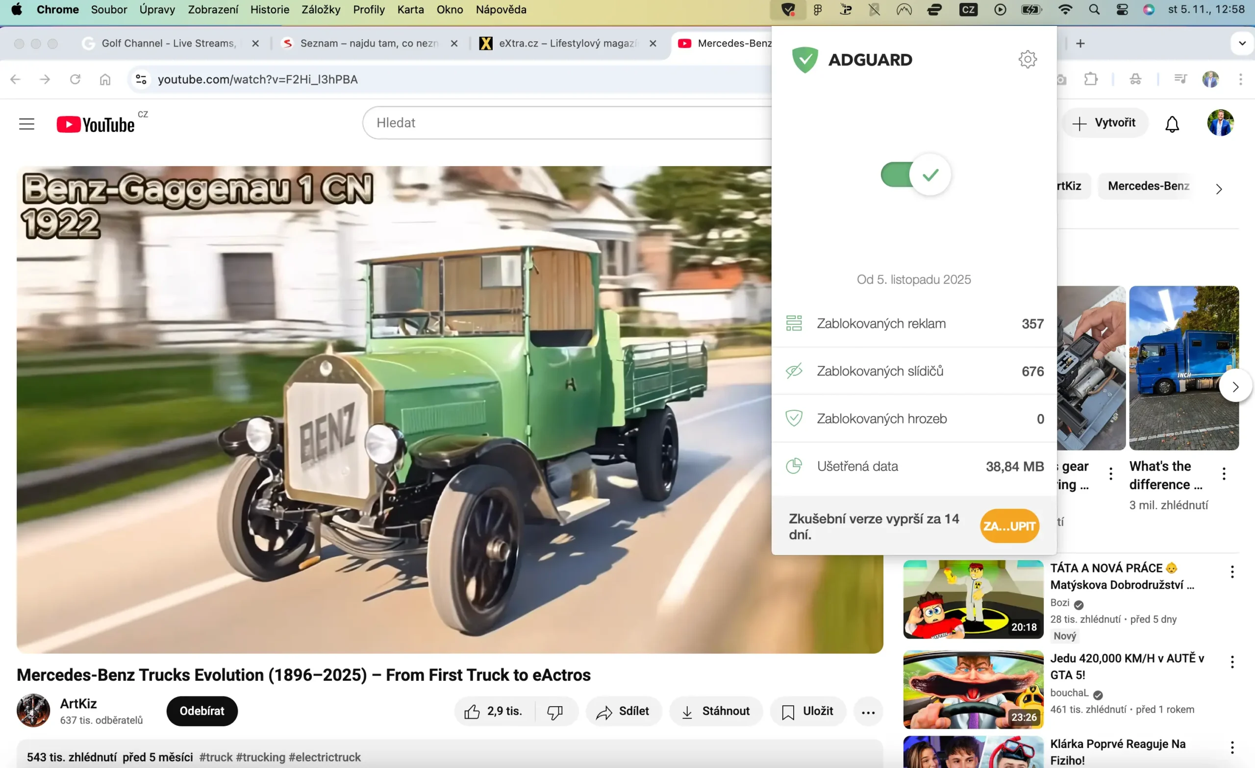Screen dimensions: 1255x768
Task: Click the Uložit save icon
Action: pyautogui.click(x=787, y=711)
